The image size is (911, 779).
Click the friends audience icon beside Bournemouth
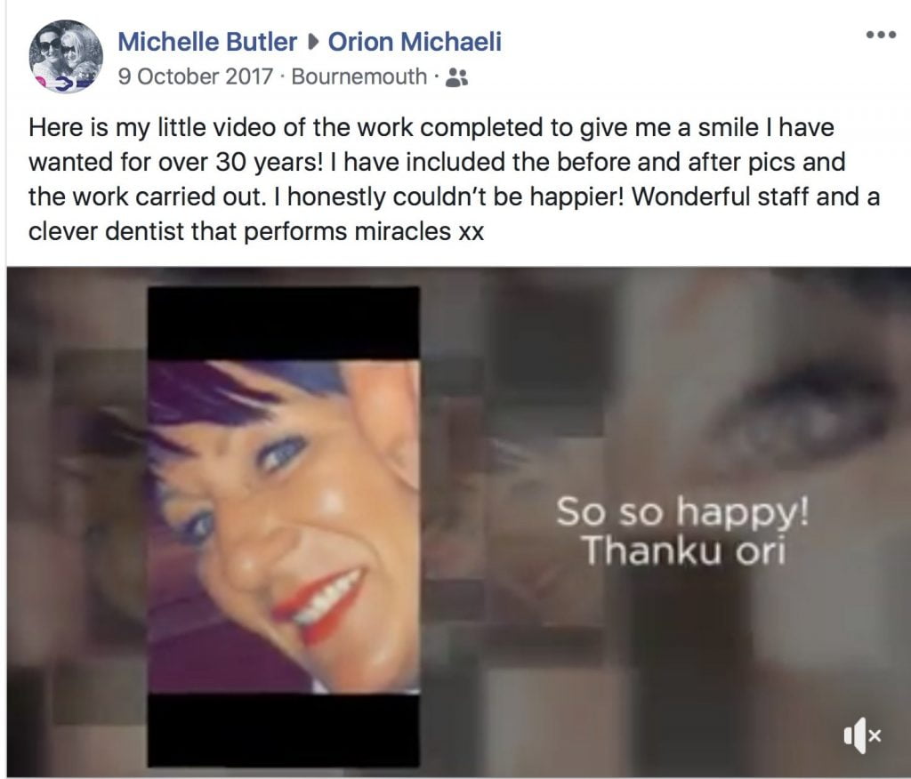[x=456, y=77]
